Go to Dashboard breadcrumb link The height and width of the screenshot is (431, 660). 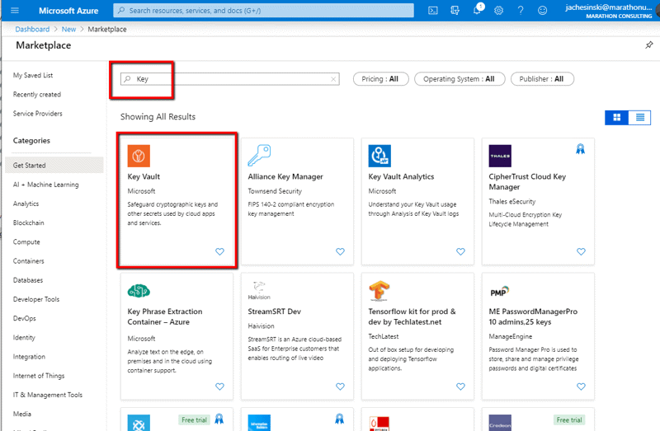pos(32,29)
